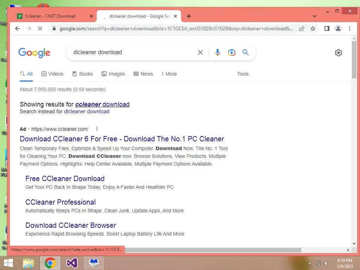The image size is (360, 270).
Task: Open the Download CCleaner Browser link
Action: [71, 225]
